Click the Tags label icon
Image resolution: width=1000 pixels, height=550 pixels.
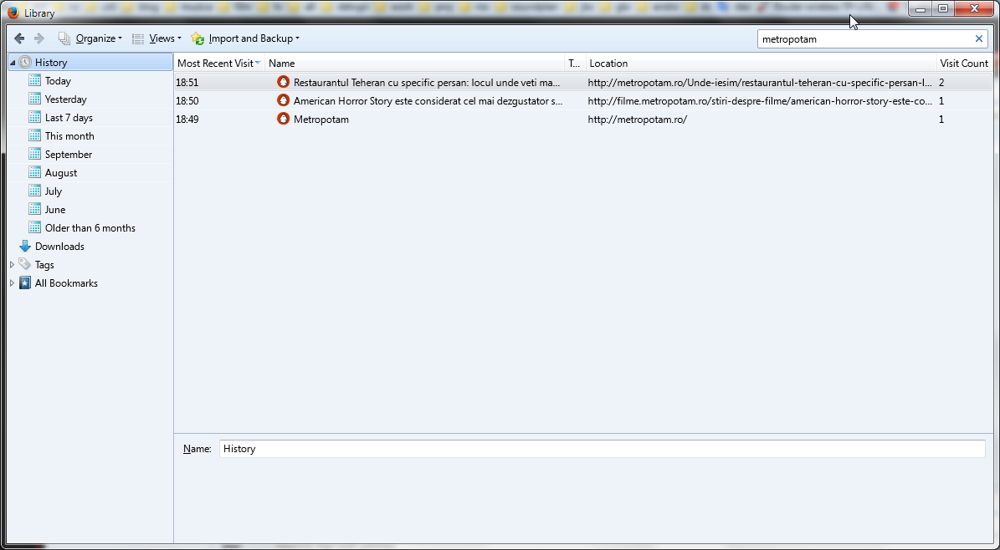(x=25, y=264)
